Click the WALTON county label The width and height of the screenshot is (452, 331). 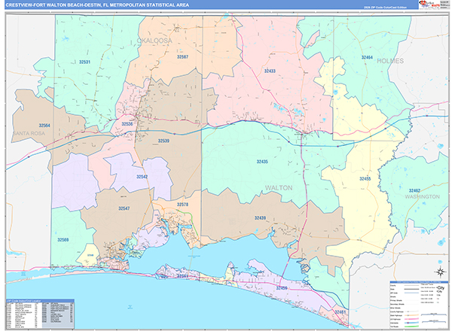280,189
